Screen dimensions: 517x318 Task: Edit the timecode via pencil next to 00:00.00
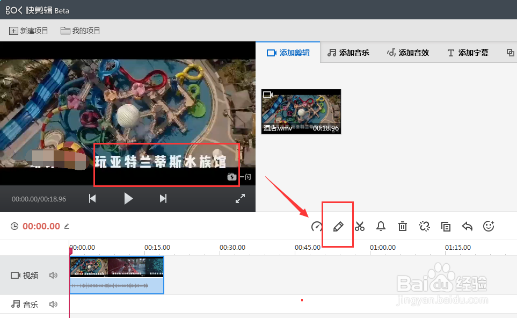pyautogui.click(x=67, y=226)
